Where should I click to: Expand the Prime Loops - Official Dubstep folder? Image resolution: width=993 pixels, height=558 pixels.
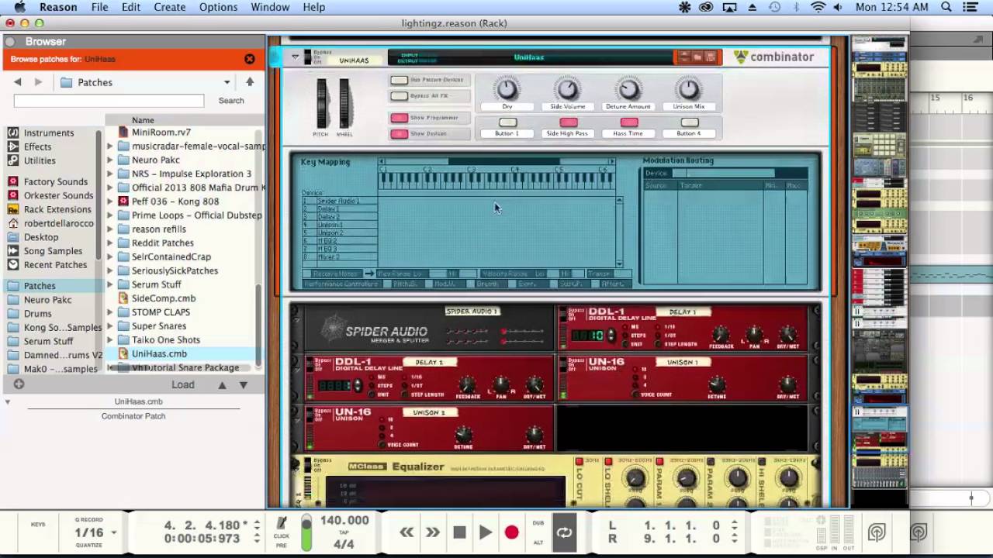[x=110, y=215]
